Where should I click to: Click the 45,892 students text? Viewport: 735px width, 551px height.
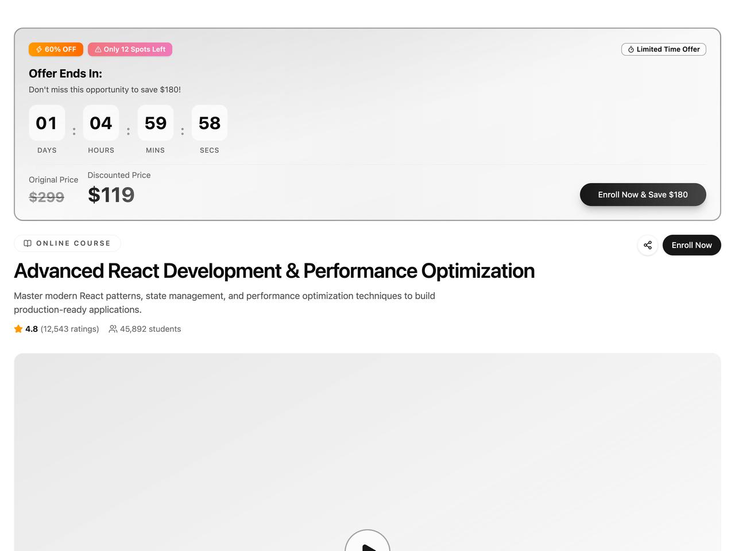[x=150, y=329]
